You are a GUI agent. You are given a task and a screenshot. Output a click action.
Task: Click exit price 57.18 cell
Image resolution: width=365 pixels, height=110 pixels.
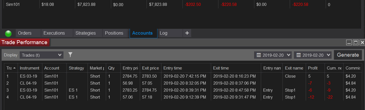[x=147, y=97]
